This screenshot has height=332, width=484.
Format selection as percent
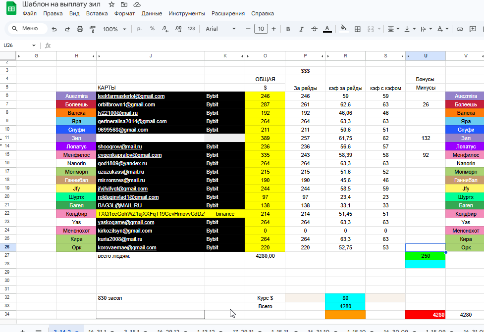click(x=152, y=29)
